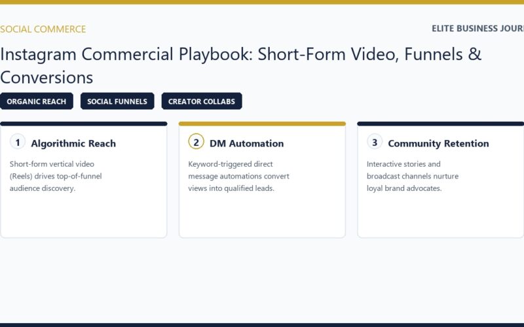Select the number 2 gold circle badge
Image resolution: width=524 pixels, height=327 pixels.
[196, 142]
